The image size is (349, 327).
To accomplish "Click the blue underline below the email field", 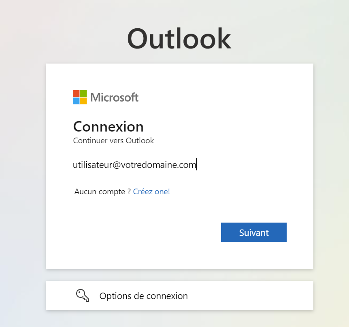I will pyautogui.click(x=179, y=175).
